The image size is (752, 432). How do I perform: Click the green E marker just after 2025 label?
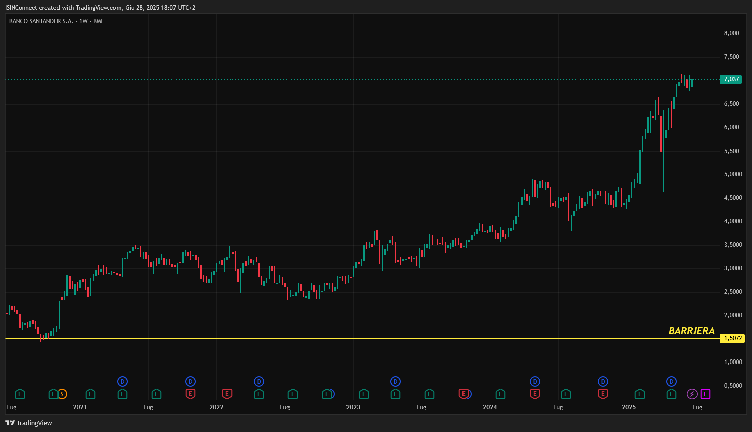tap(640, 394)
